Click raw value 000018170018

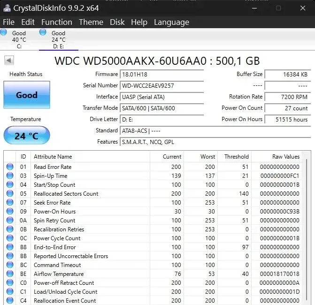pyautogui.click(x=280, y=274)
